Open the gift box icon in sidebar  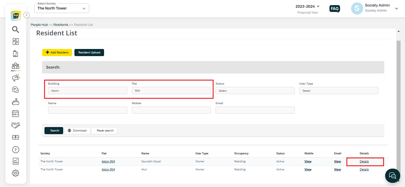[16, 137]
